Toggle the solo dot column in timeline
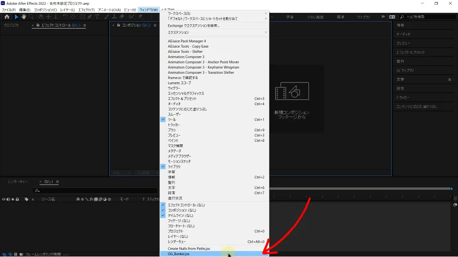This screenshot has height=257, width=458. click(x=12, y=199)
